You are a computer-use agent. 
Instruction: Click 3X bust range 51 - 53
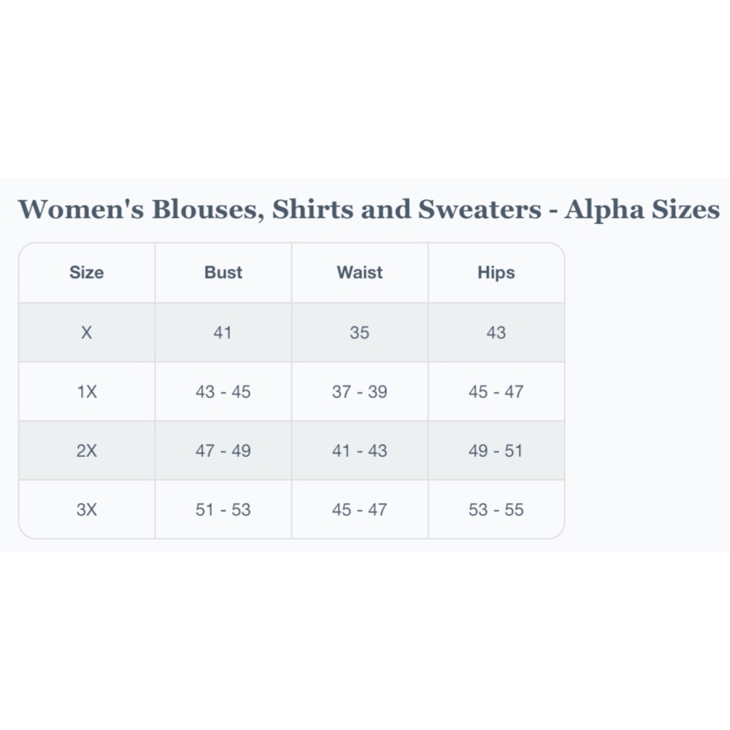click(x=223, y=510)
